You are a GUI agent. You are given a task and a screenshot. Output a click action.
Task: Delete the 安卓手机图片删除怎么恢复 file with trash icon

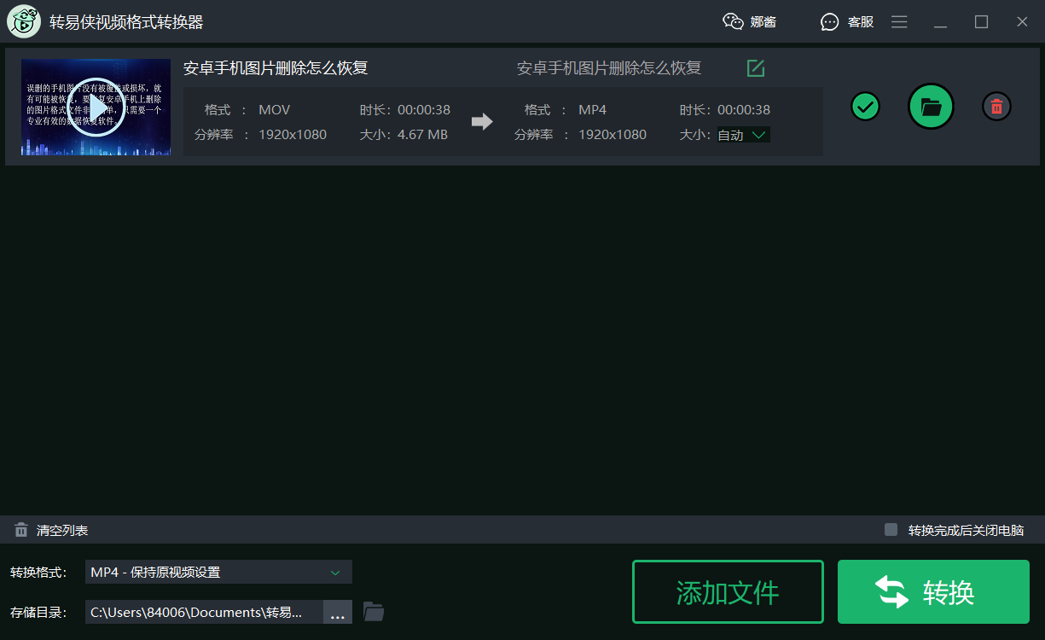[x=996, y=107]
